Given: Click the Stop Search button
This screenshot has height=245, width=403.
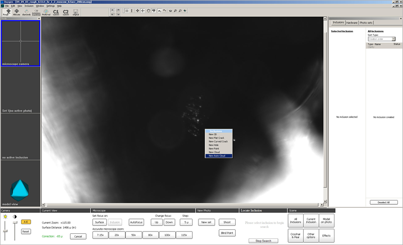Looking at the screenshot, I should point(263,241).
